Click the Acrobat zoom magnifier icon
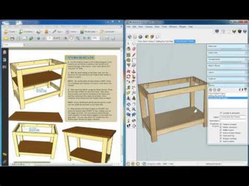Image resolution: width=249 pixels, height=186 pixels. point(78,38)
